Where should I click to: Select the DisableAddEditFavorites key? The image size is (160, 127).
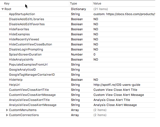pos(27,24)
